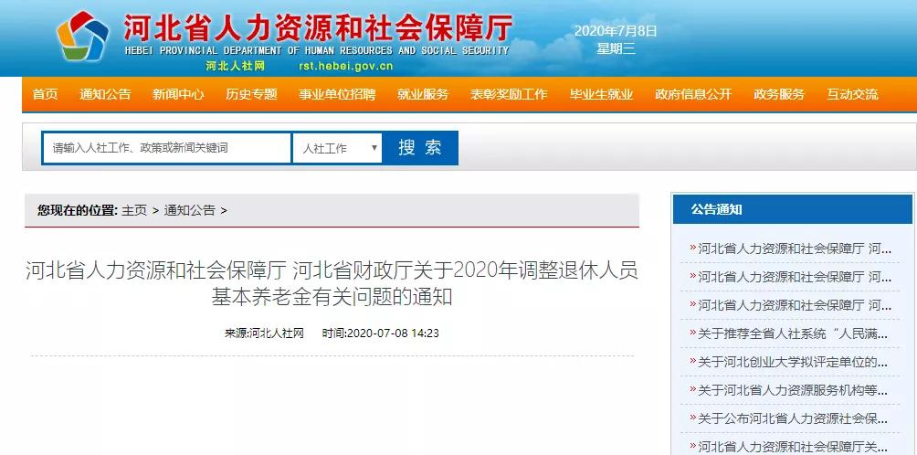
Task: Go to 毕业生就业 section
Action: click(601, 94)
